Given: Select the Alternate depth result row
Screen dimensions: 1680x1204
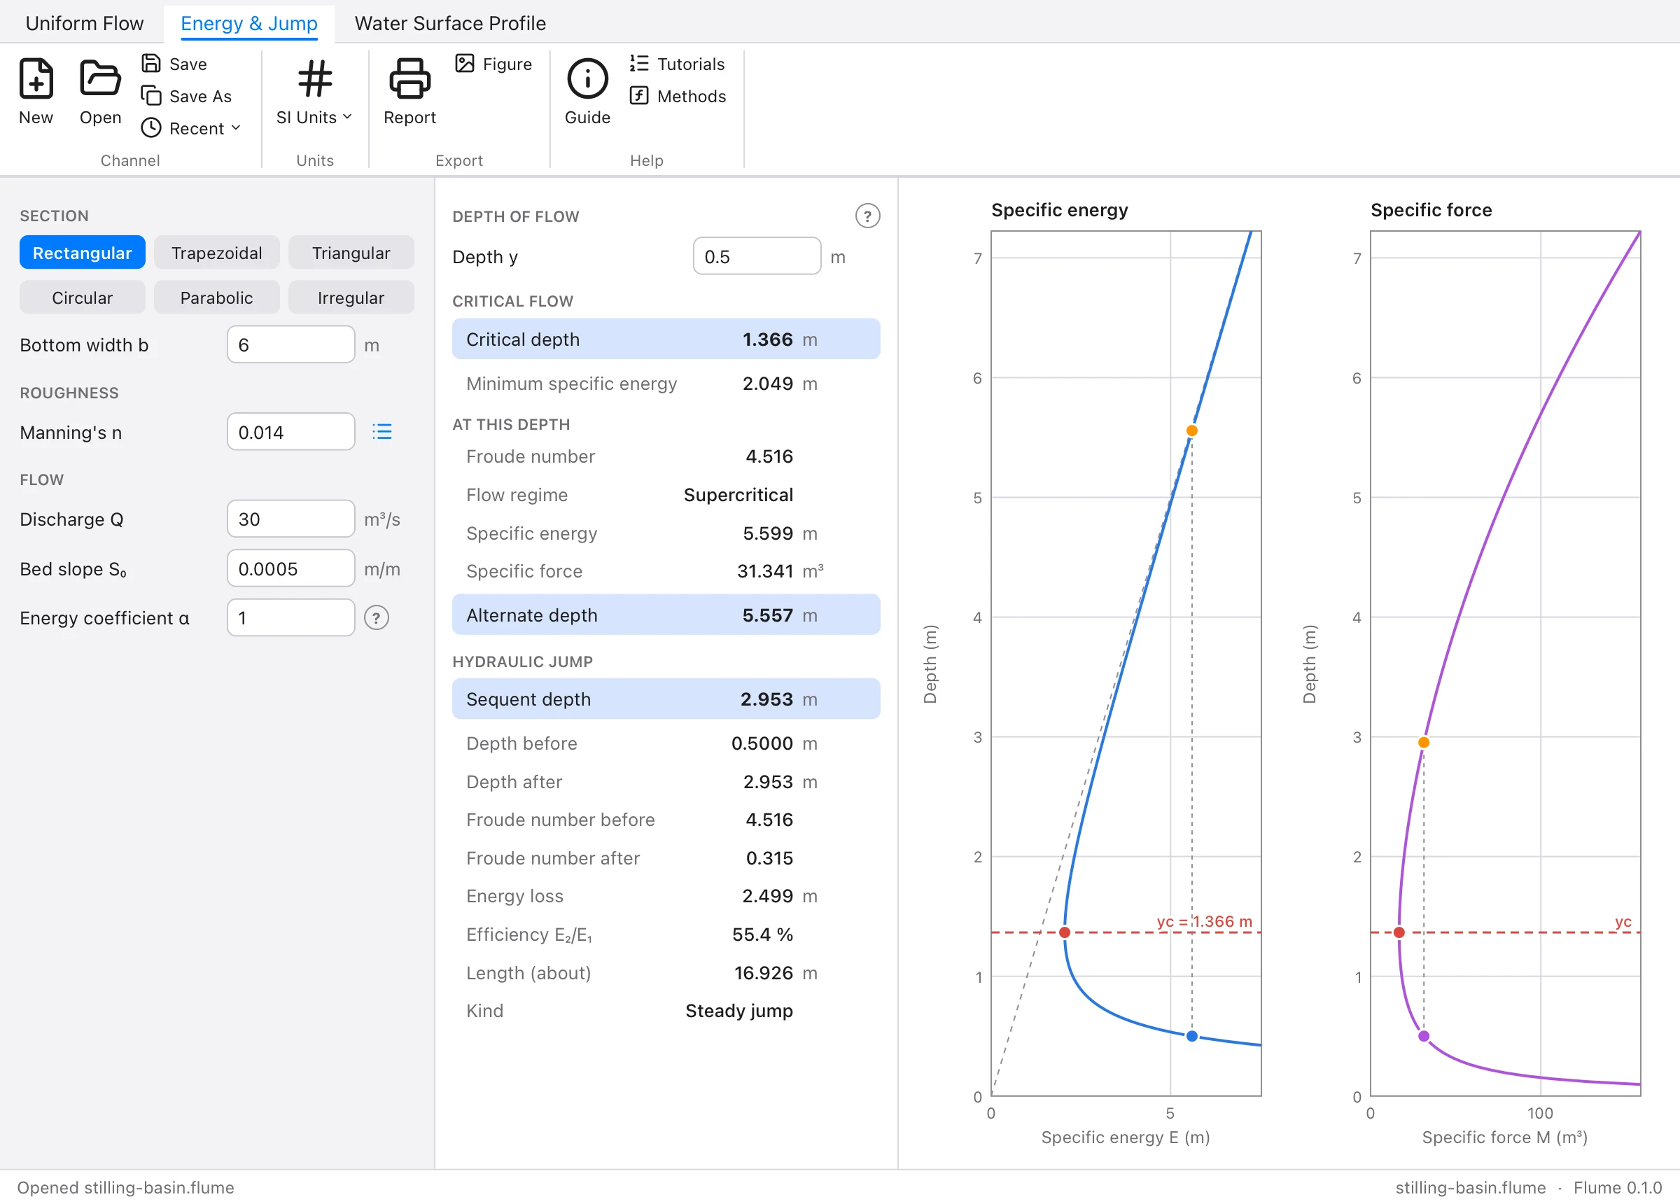Looking at the screenshot, I should (x=666, y=615).
